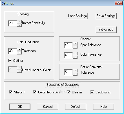Click the Cleaner Color Tolerance field
The height and width of the screenshot is (114, 124).
(68, 55)
